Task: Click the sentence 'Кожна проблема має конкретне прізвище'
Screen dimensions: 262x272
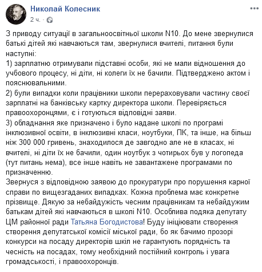Action: pyautogui.click(x=122, y=197)
